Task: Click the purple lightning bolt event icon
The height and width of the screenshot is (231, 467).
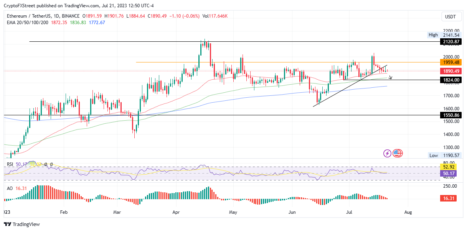Action: (x=388, y=154)
